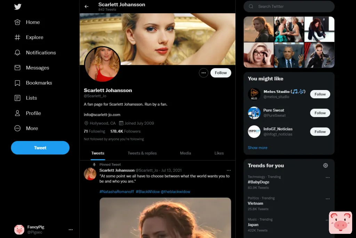Open profile options three-dot button
This screenshot has width=356, height=238.
[x=204, y=73]
